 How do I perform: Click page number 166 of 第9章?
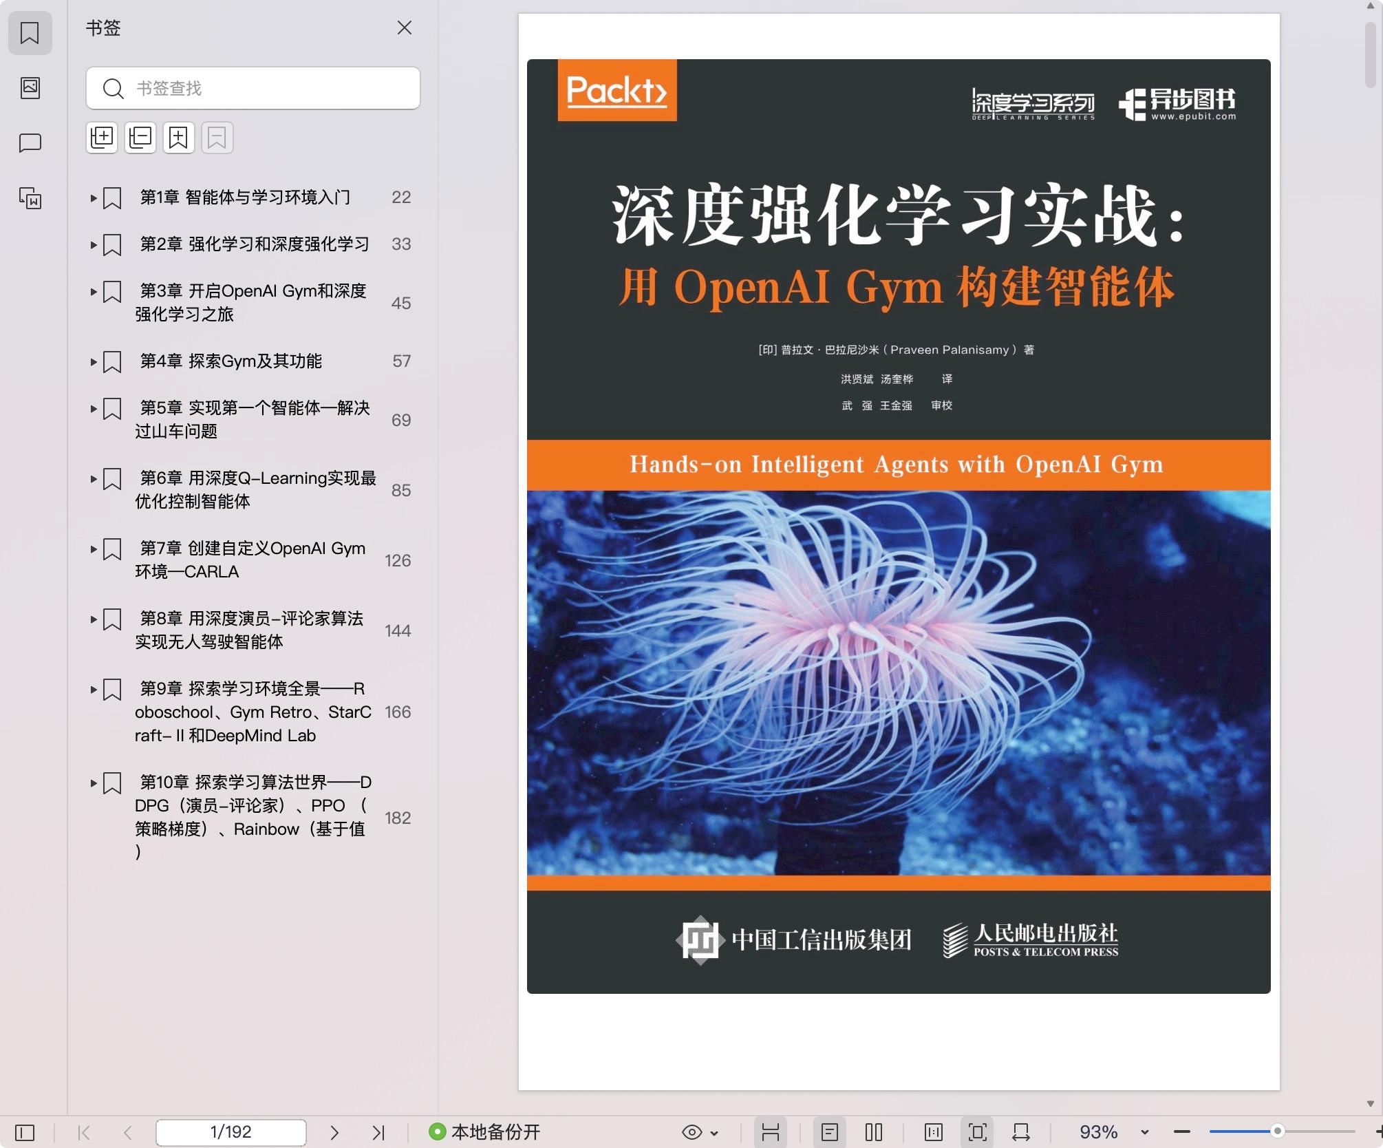click(x=398, y=712)
